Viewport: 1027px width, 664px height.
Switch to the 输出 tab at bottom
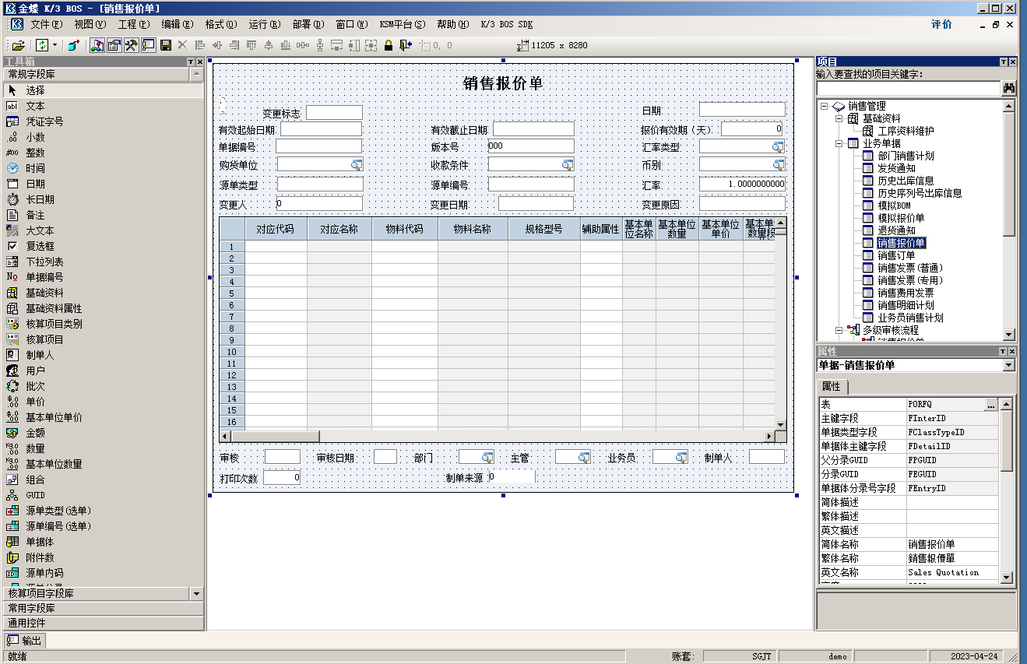tap(26, 641)
